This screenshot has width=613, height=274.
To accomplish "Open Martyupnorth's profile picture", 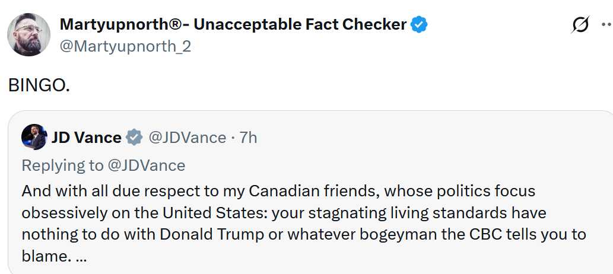I will (x=28, y=34).
